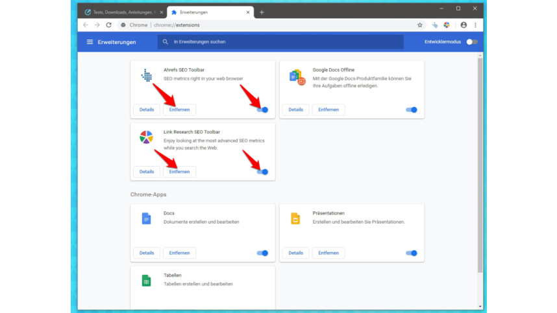Viewport: 557px width, 313px height.
Task: Click the vertical scrollbar thumb
Action: click(x=480, y=165)
